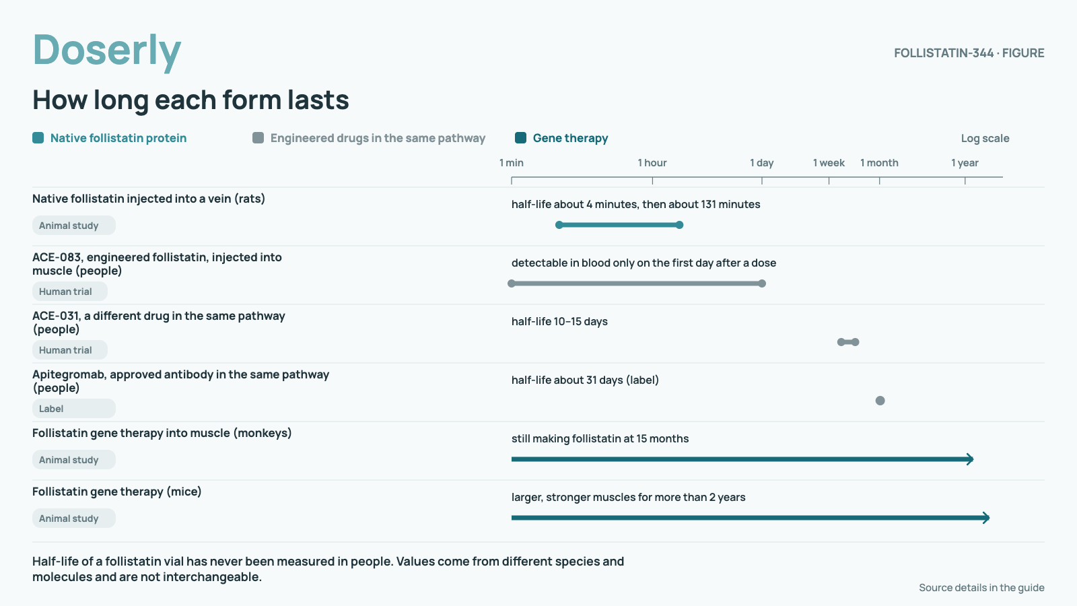The image size is (1077, 606).
Task: Click the '1 week' axis tick label
Action: click(x=829, y=163)
